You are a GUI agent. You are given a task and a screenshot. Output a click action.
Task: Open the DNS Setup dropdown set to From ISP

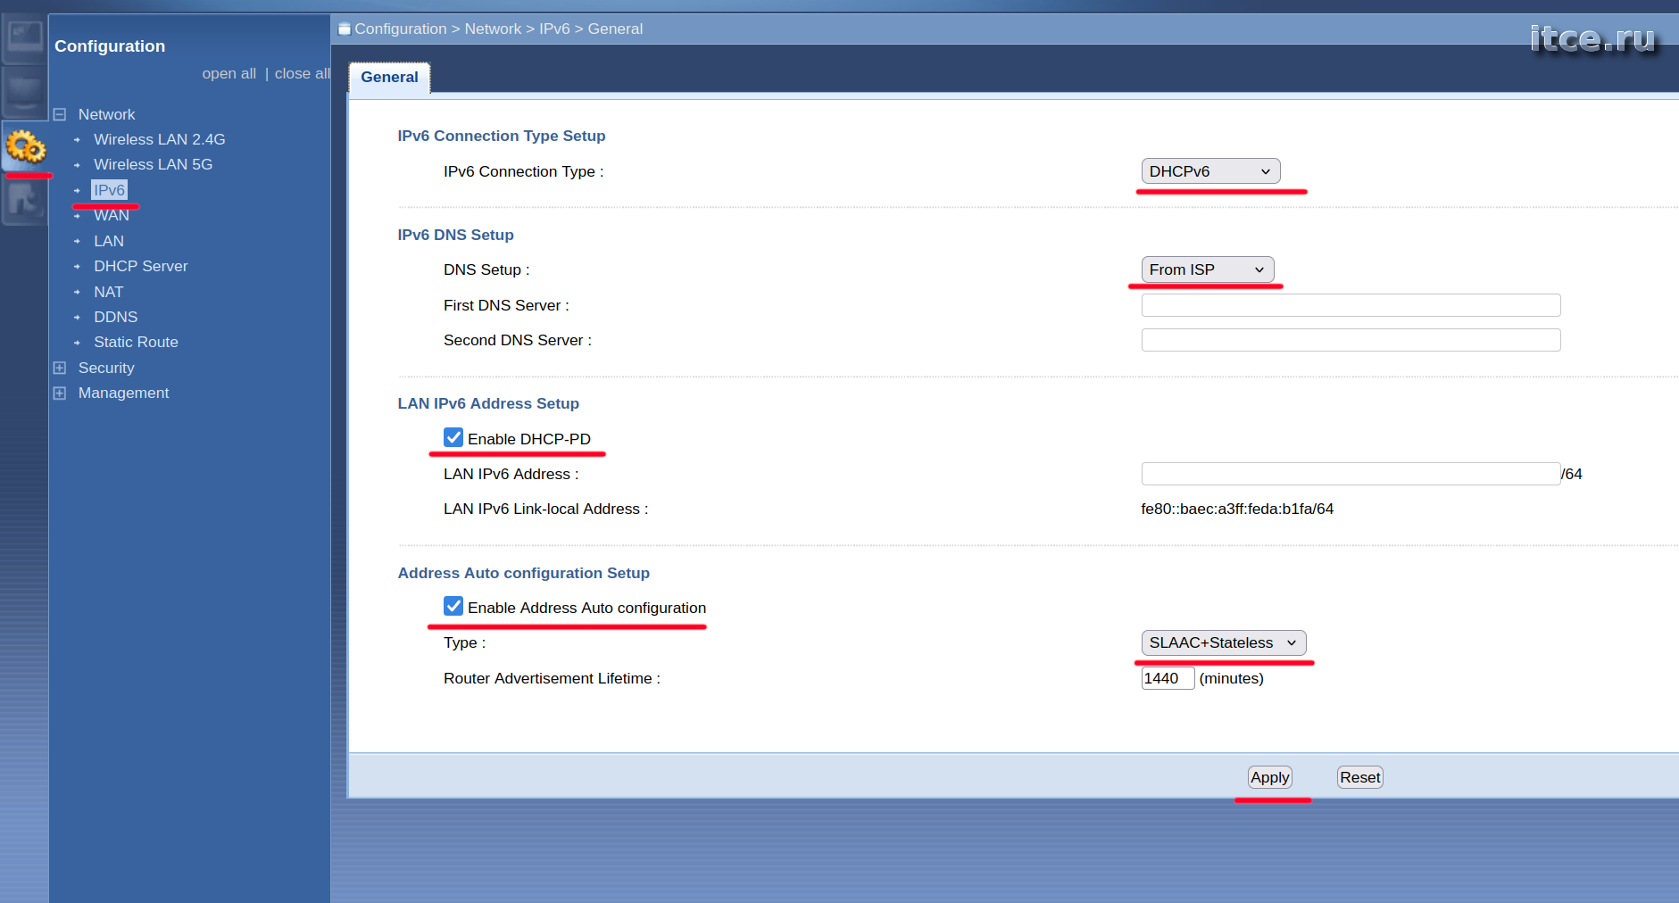coord(1208,269)
